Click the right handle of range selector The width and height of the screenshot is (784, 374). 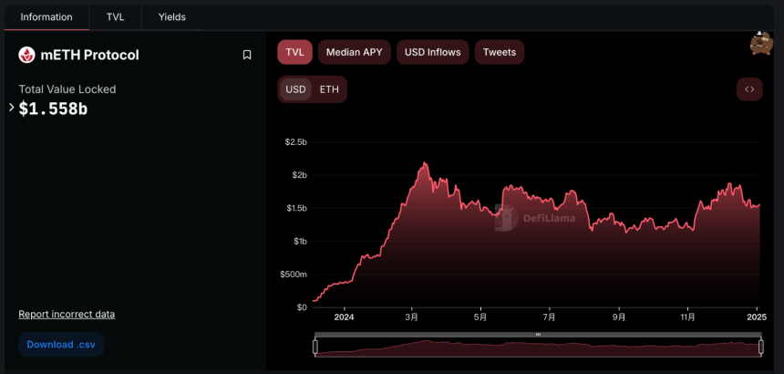[761, 347]
